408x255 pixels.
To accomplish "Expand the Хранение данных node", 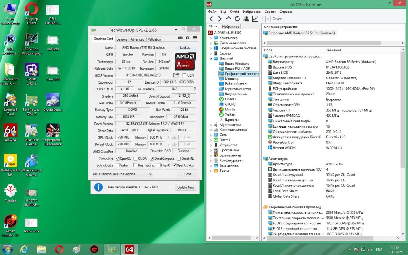I will (x=211, y=130).
